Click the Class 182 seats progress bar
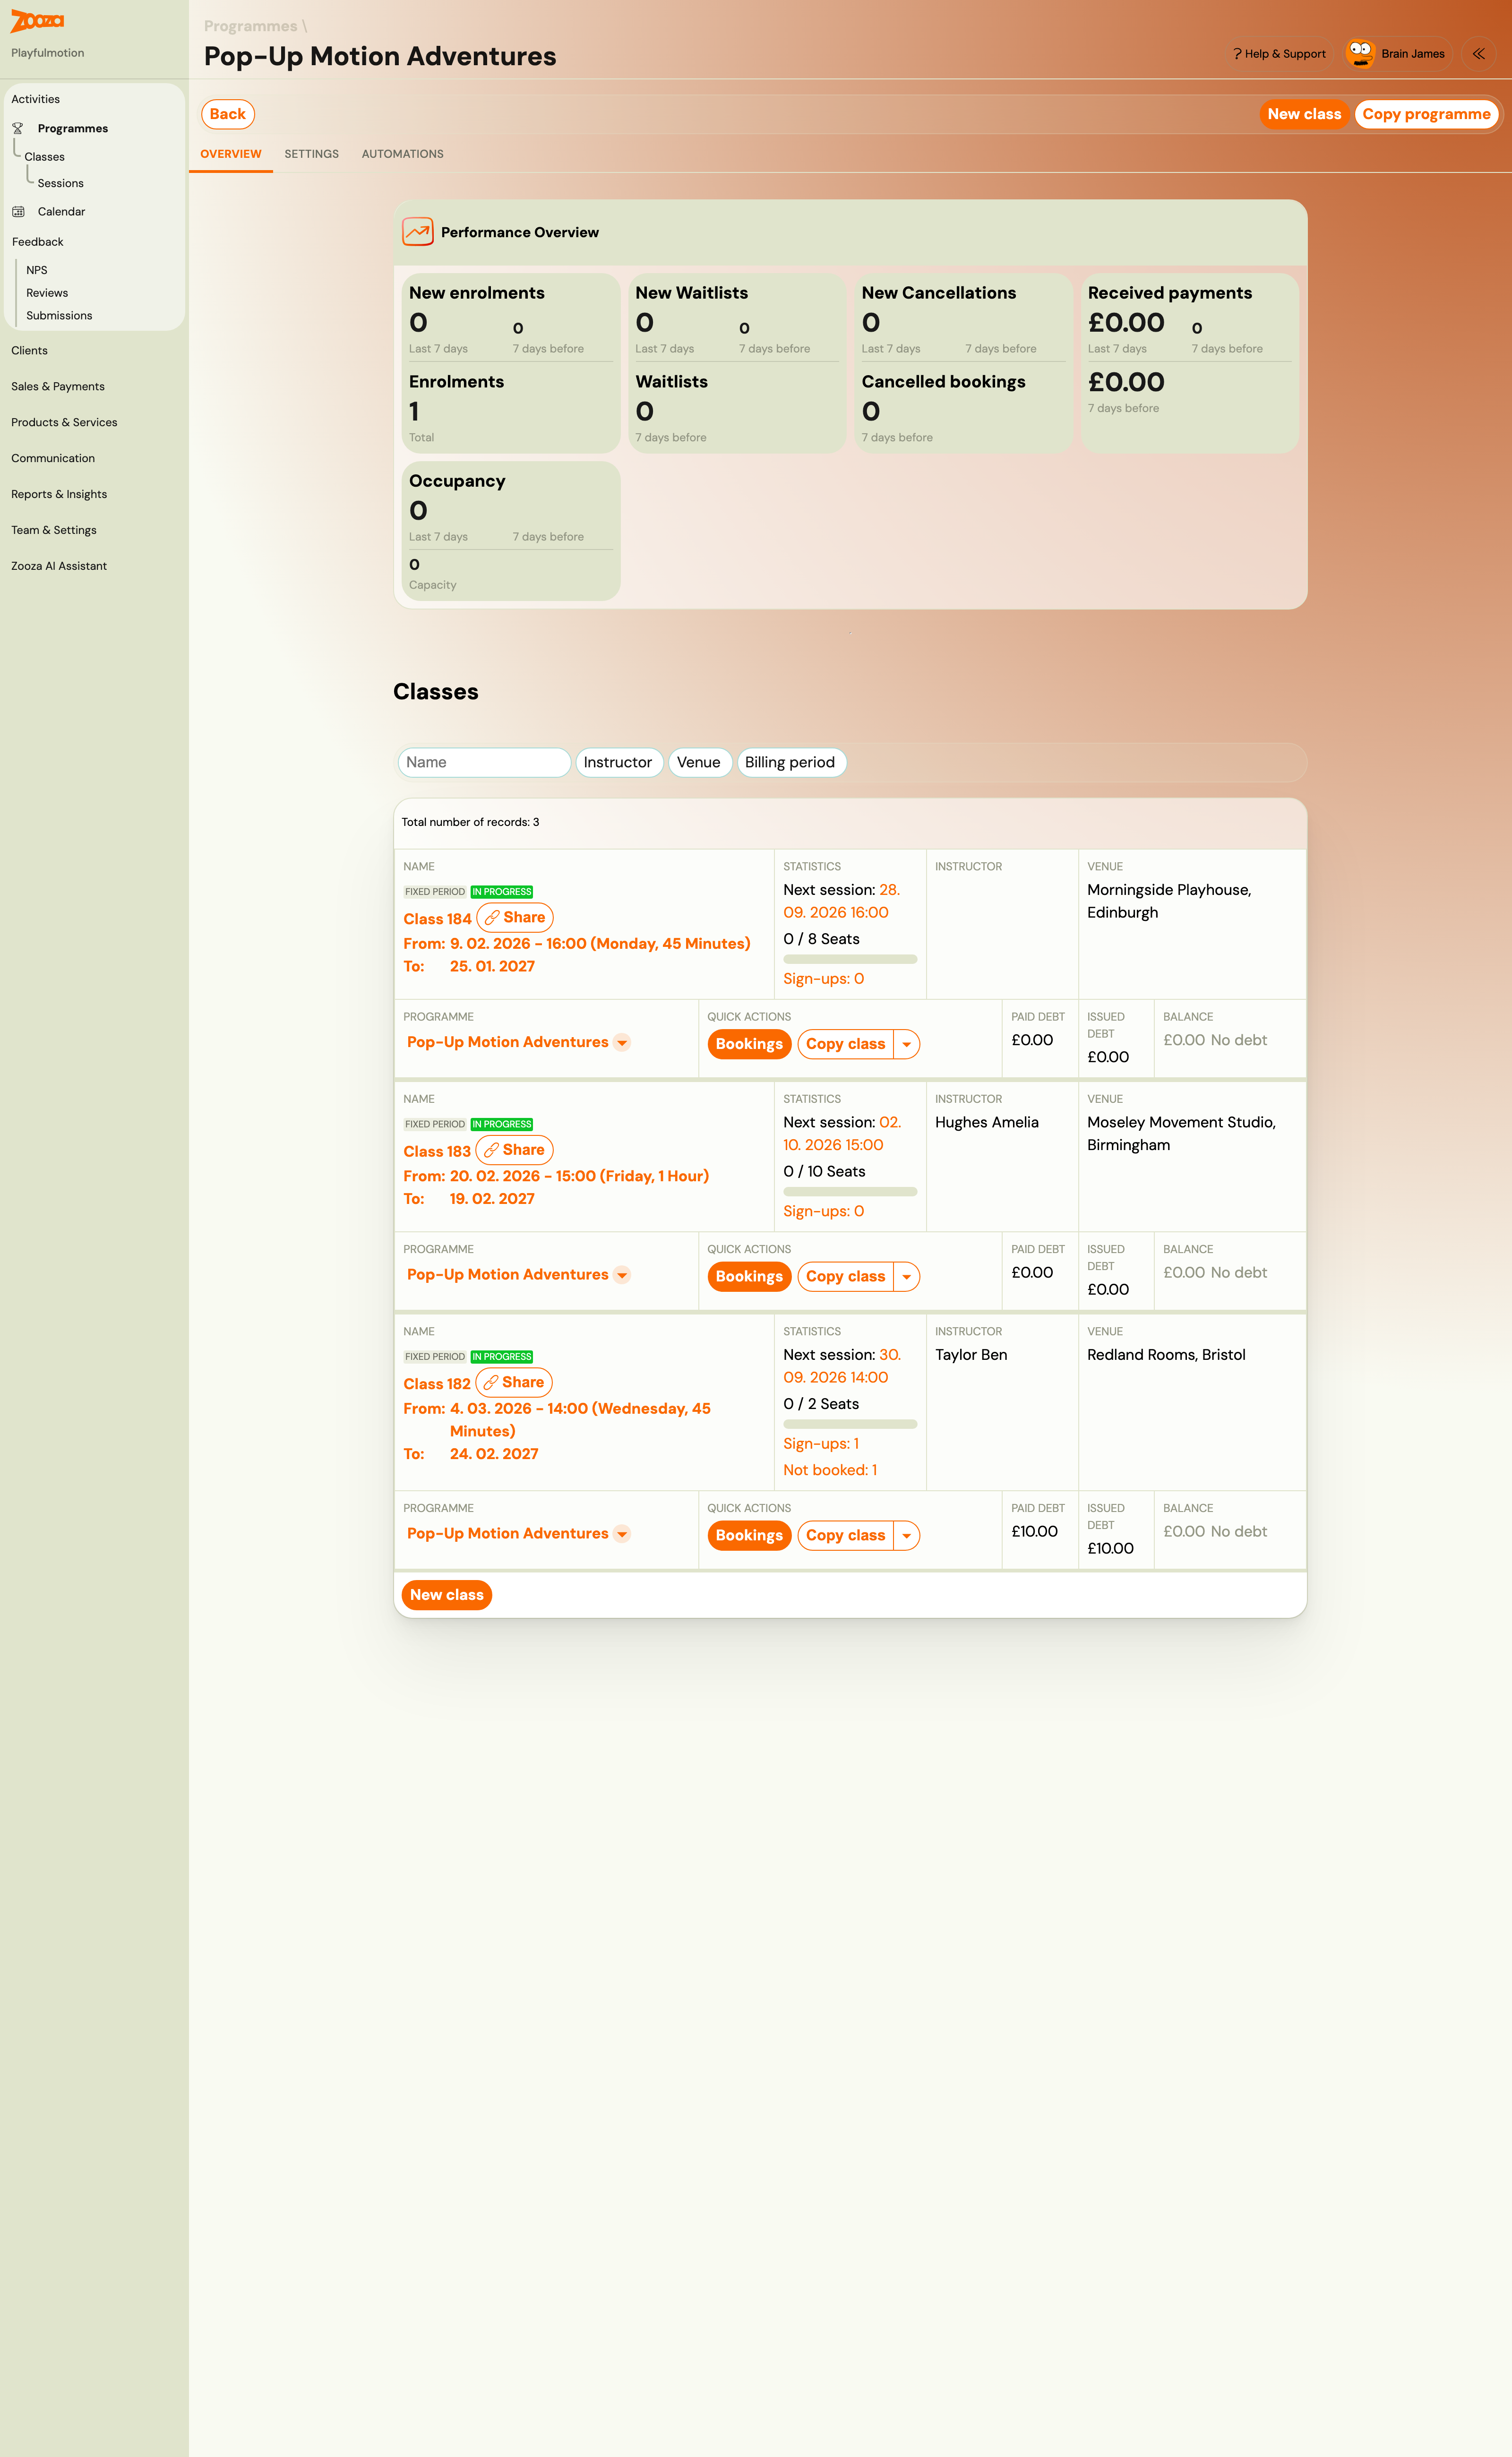1512x2457 pixels. (850, 1425)
